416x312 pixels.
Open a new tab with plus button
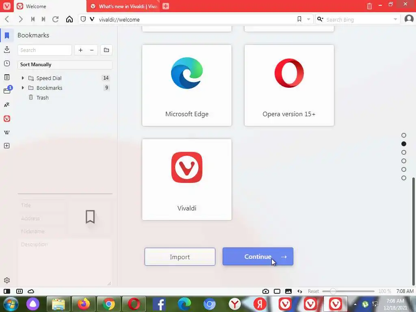pyautogui.click(x=166, y=6)
